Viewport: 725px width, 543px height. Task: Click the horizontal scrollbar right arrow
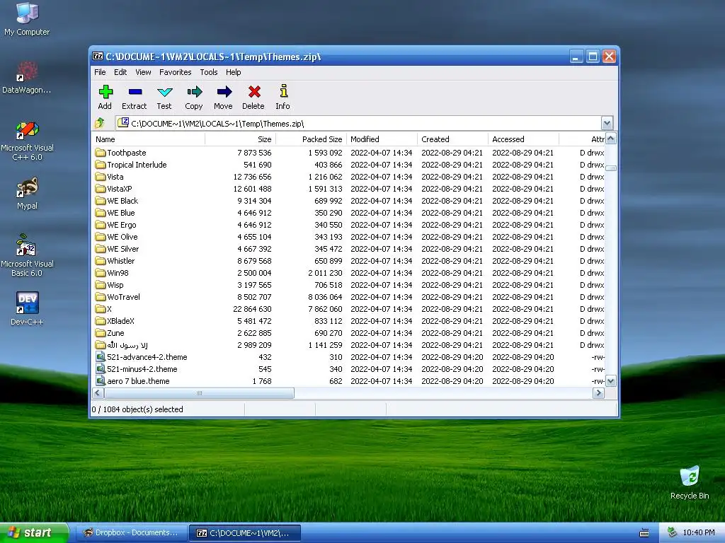point(598,393)
